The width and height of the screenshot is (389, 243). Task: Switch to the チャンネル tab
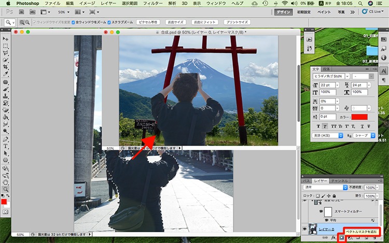coord(340,181)
